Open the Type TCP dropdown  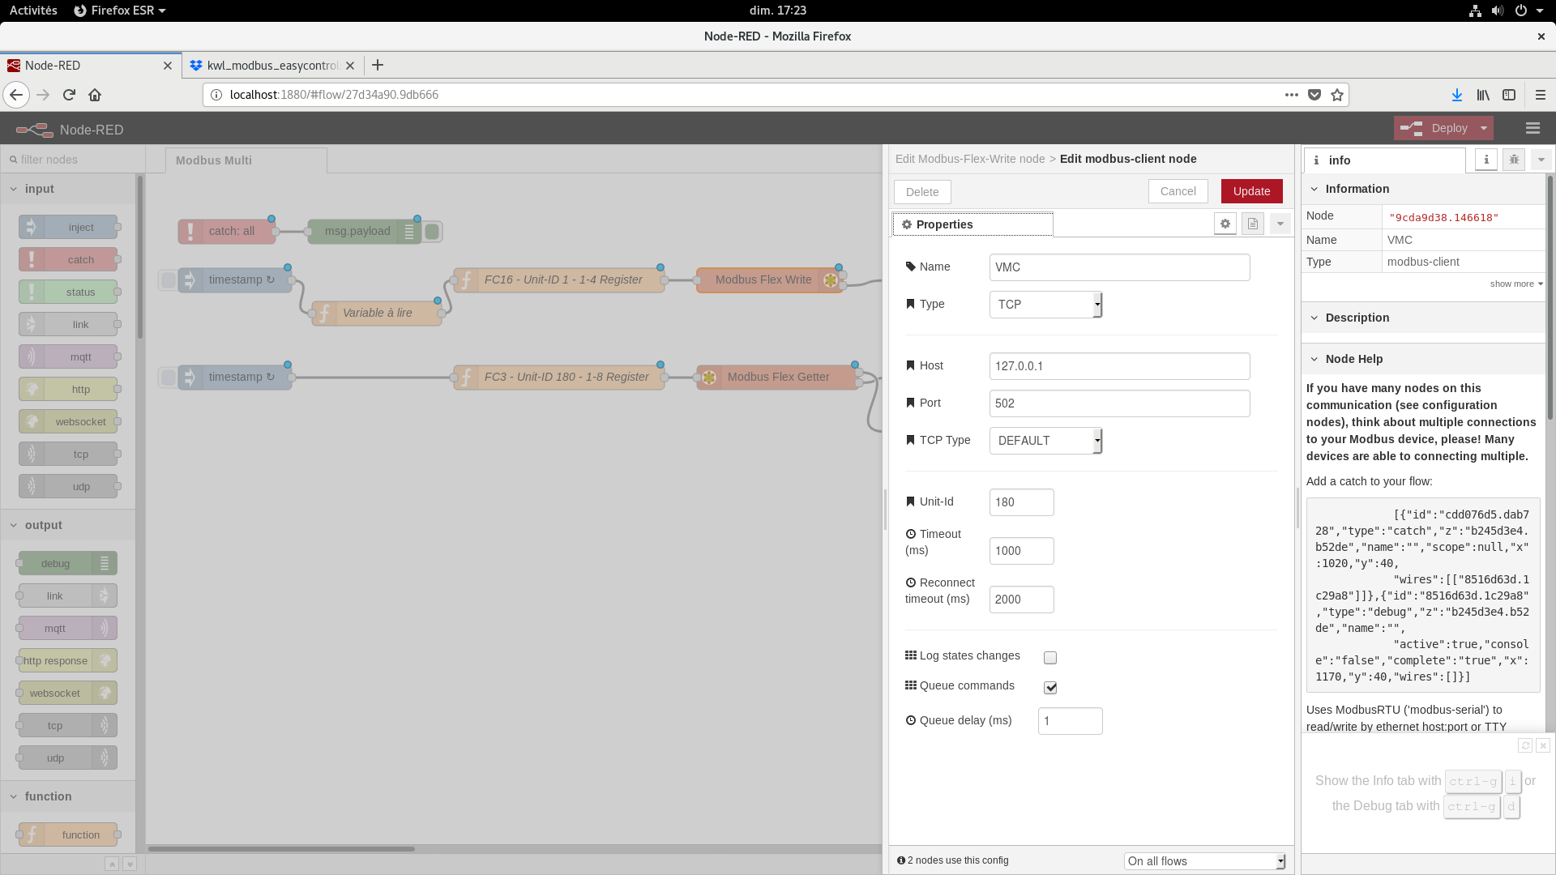[x=1045, y=305]
